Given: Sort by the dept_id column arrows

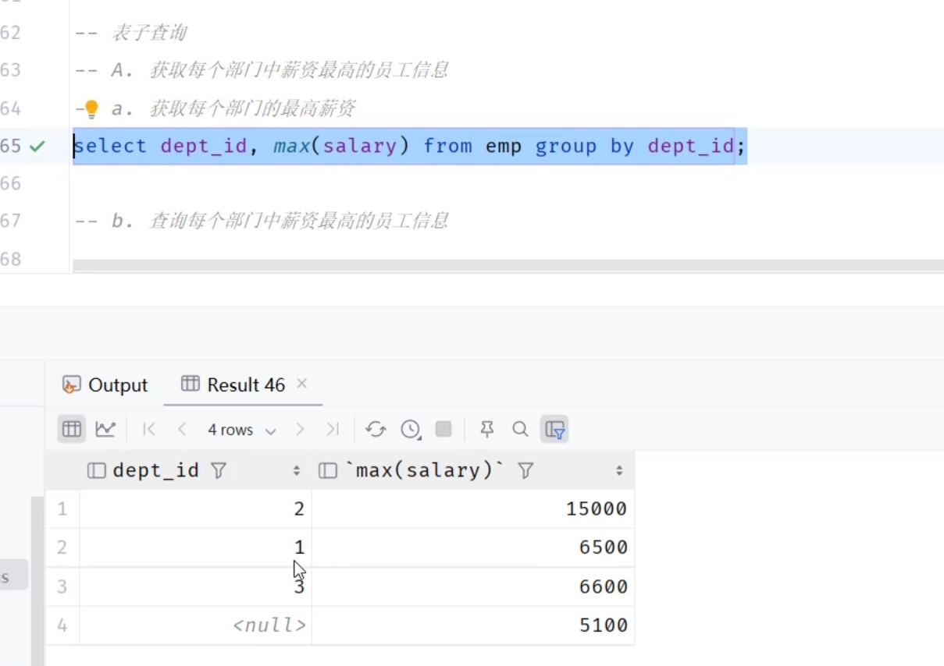Looking at the screenshot, I should 297,470.
